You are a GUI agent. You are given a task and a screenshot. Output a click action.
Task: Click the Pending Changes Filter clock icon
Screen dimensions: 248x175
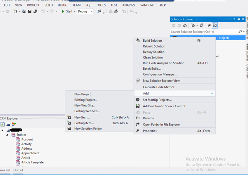pyautogui.click(x=193, y=25)
